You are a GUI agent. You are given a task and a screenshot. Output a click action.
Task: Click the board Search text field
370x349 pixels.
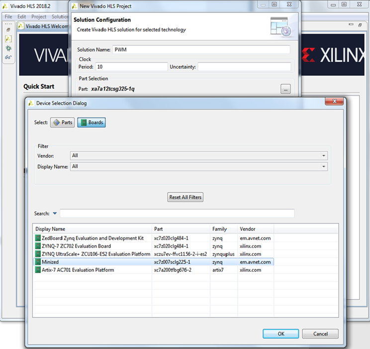point(177,214)
